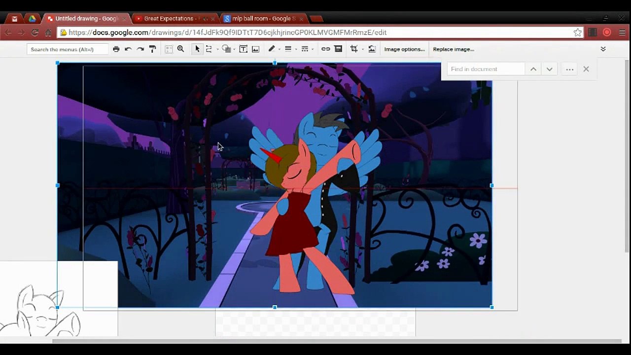Switch to the Untitled drawing tab

coord(86,19)
